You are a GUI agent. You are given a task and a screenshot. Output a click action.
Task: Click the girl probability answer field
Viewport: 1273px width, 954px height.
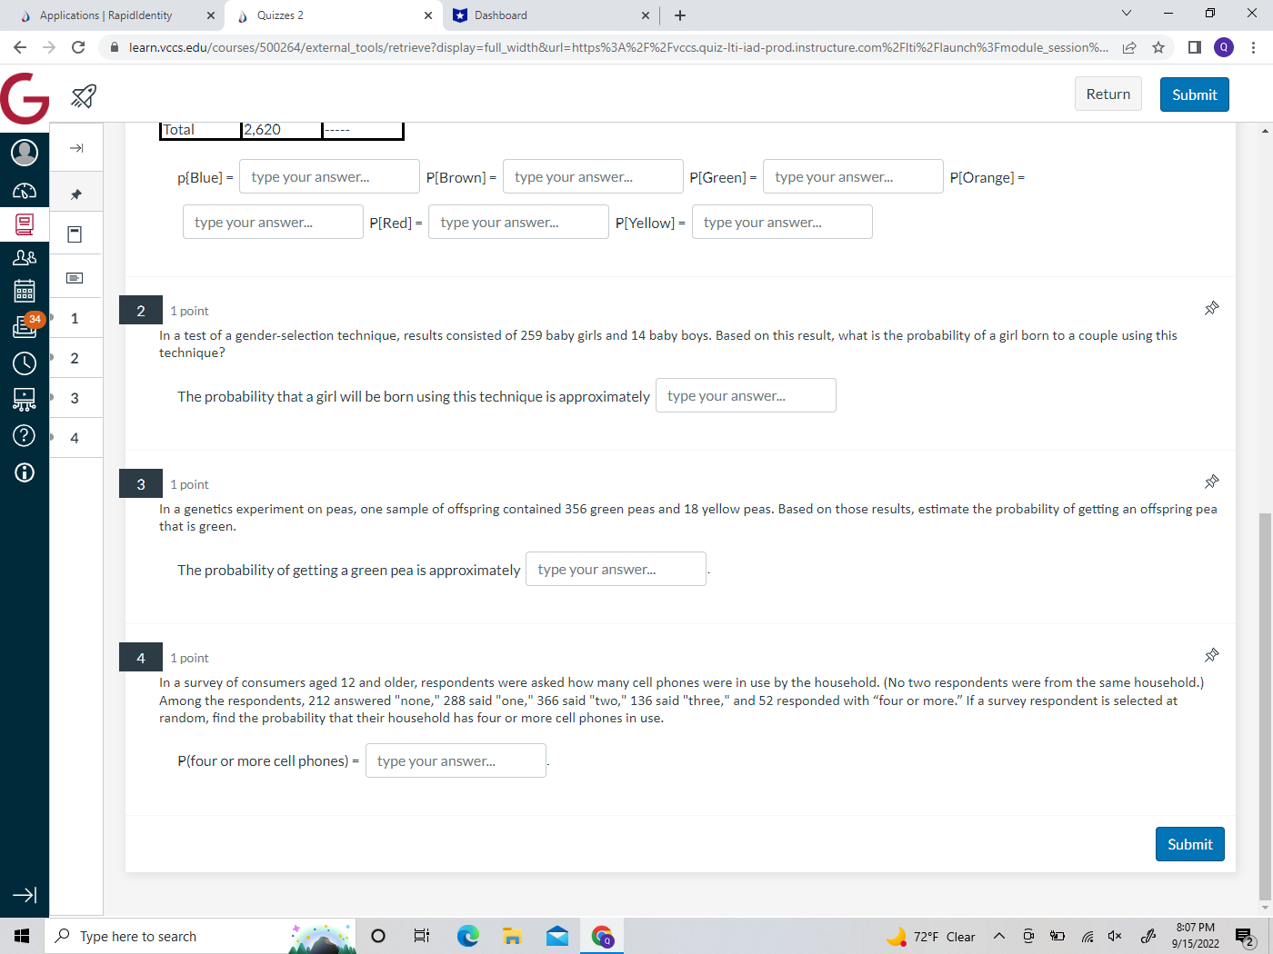[746, 395]
